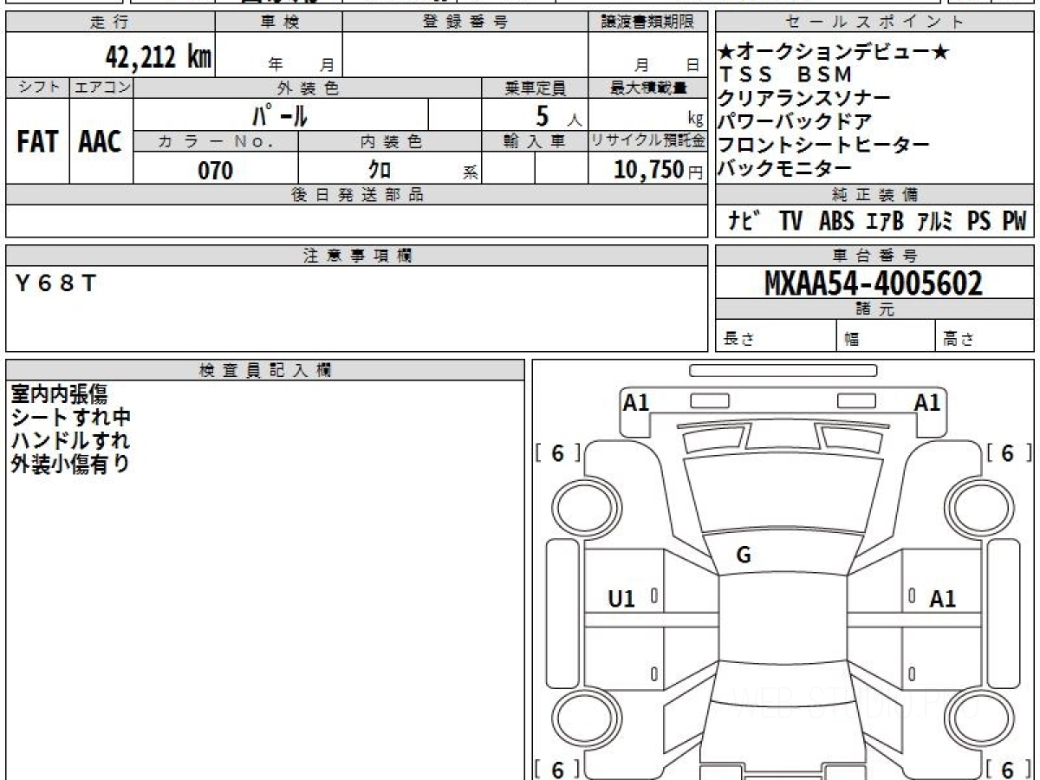This screenshot has width=1040, height=780.
Task: Click the AAC air conditioner cell
Action: tap(101, 142)
